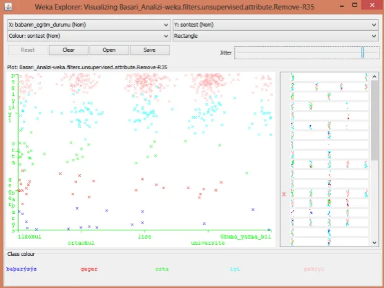Click the Reset button

(x=28, y=50)
